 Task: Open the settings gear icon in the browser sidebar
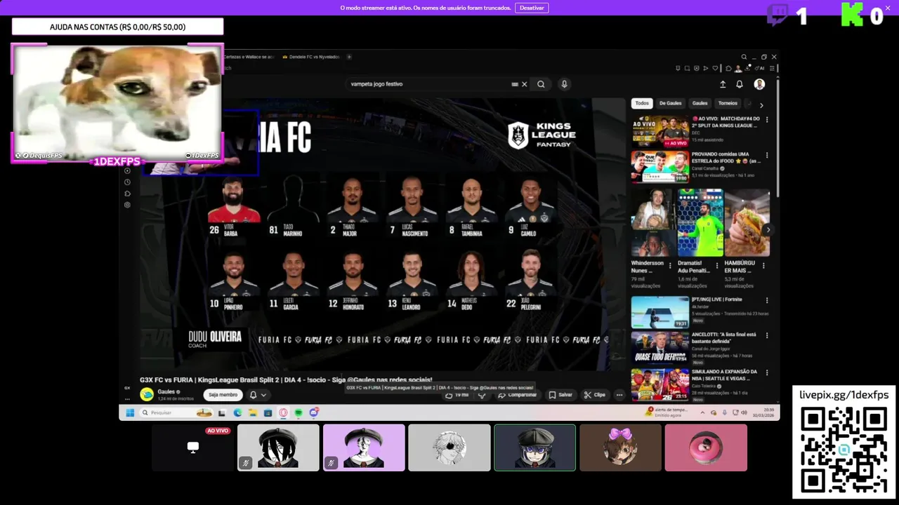[x=127, y=205]
